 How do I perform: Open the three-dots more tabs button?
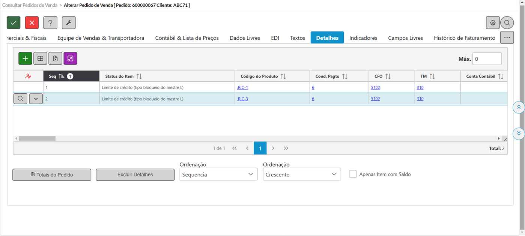coord(507,37)
